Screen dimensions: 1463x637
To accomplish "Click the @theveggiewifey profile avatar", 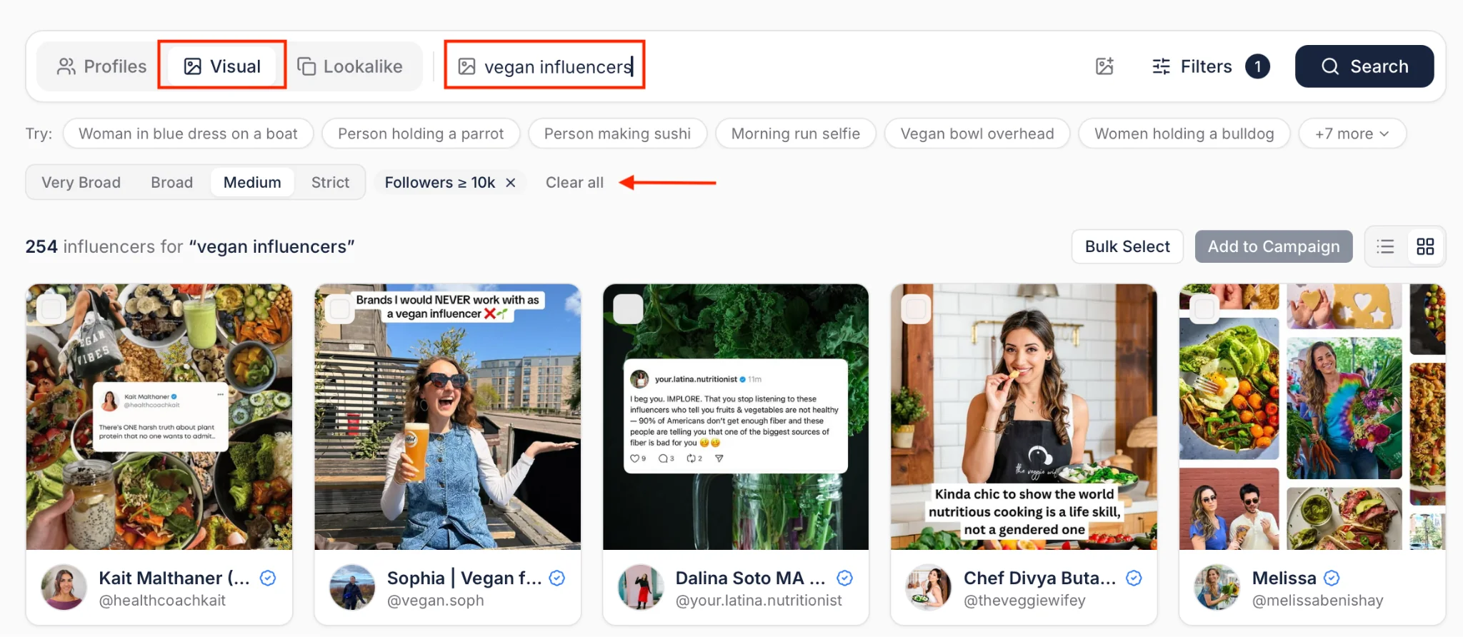I will click(x=929, y=588).
